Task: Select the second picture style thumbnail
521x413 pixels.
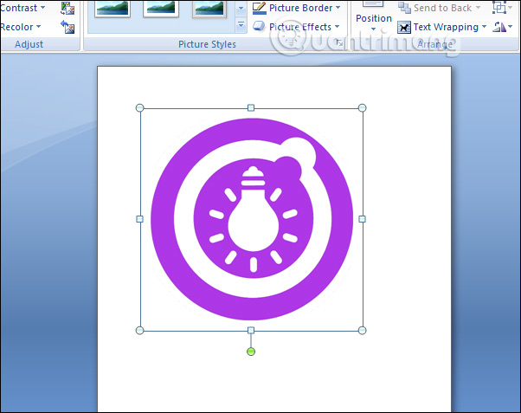Action: click(161, 9)
